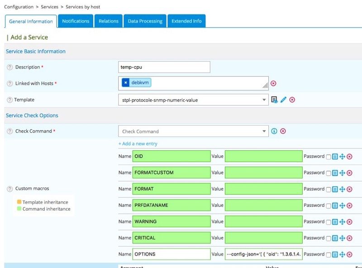Click the Description input field

pyautogui.click(x=164, y=67)
